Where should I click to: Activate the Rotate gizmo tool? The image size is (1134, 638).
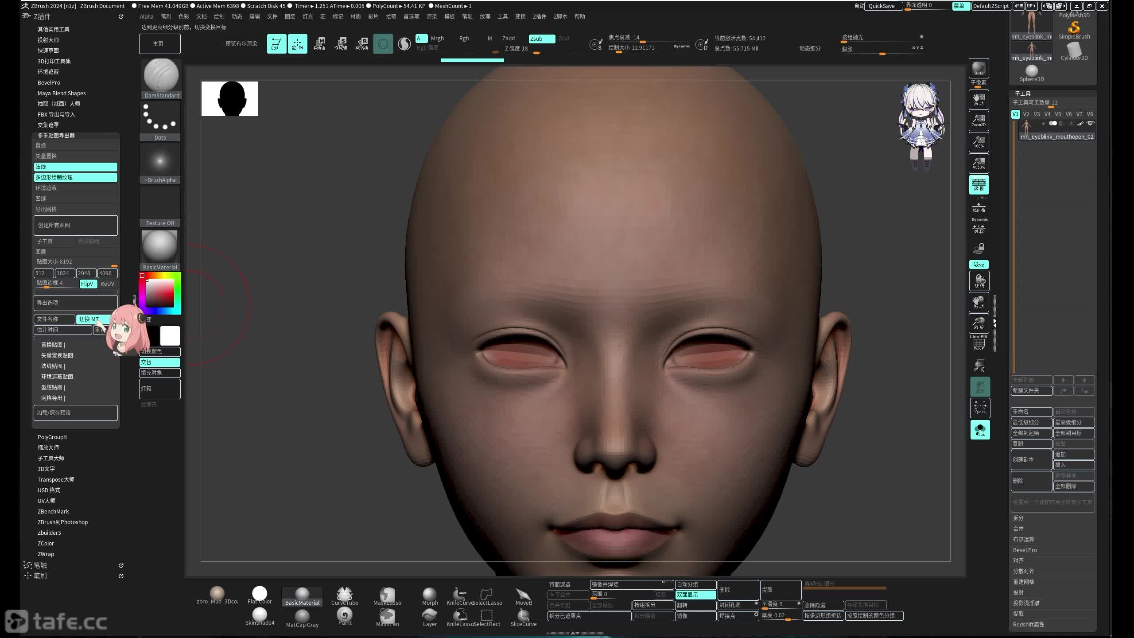click(x=362, y=43)
